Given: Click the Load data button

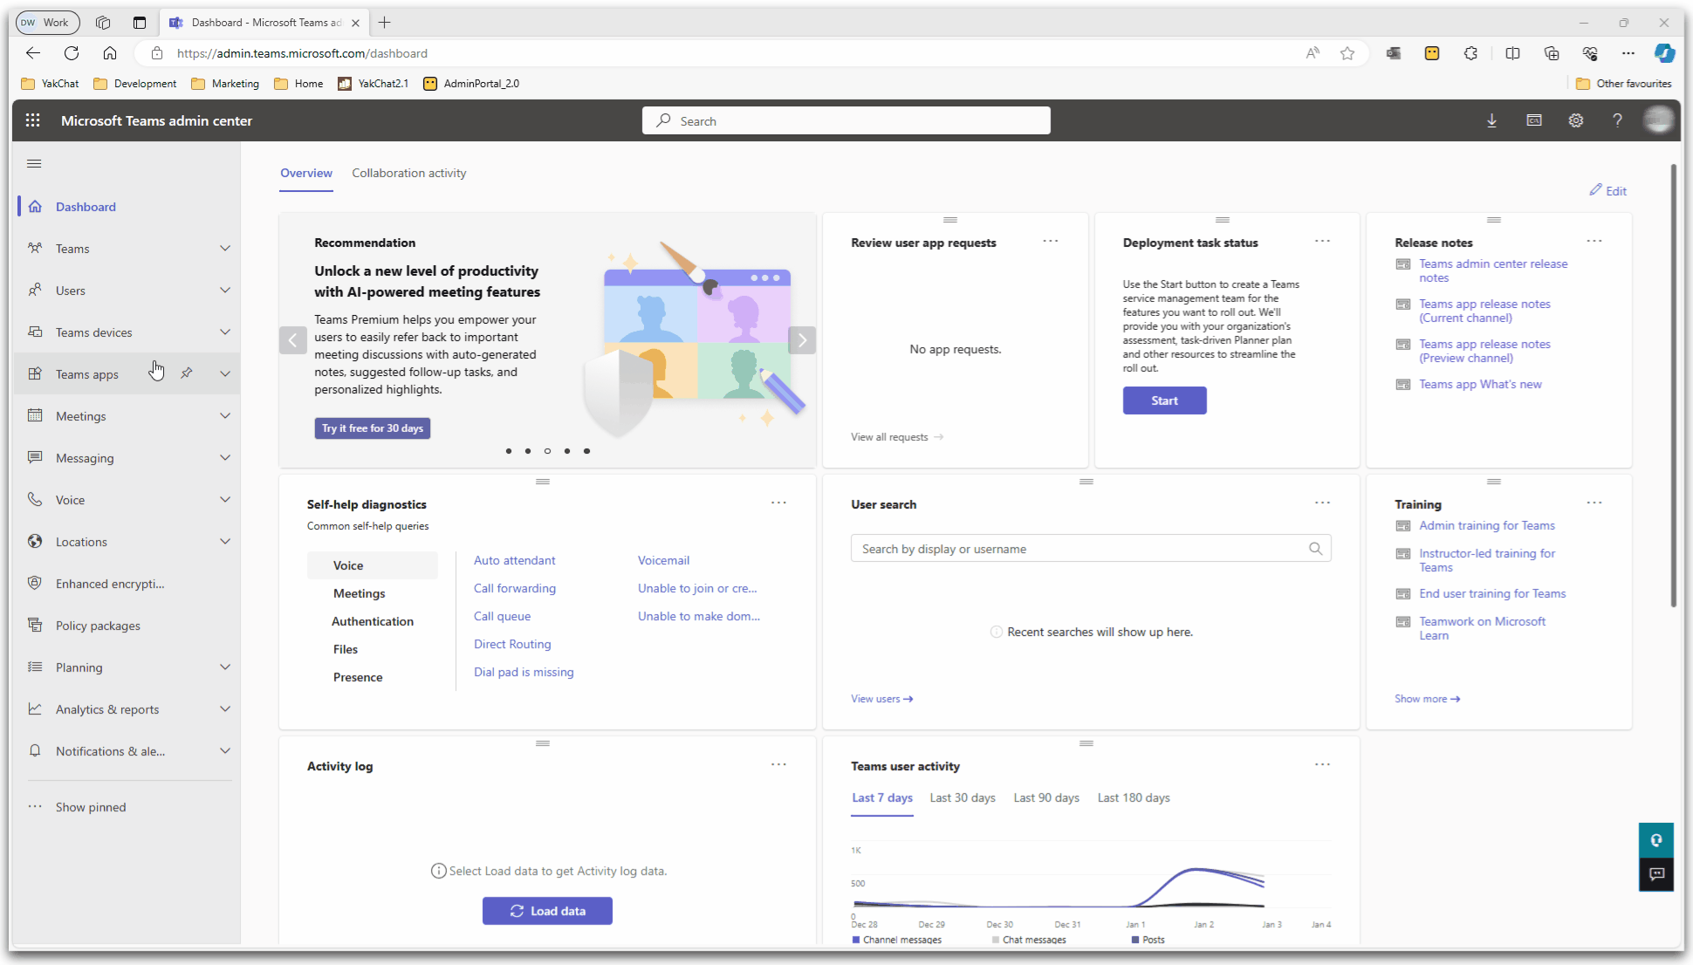Looking at the screenshot, I should pos(547,911).
